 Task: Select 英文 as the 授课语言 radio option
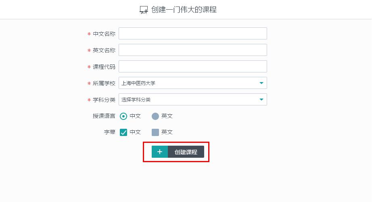point(155,116)
